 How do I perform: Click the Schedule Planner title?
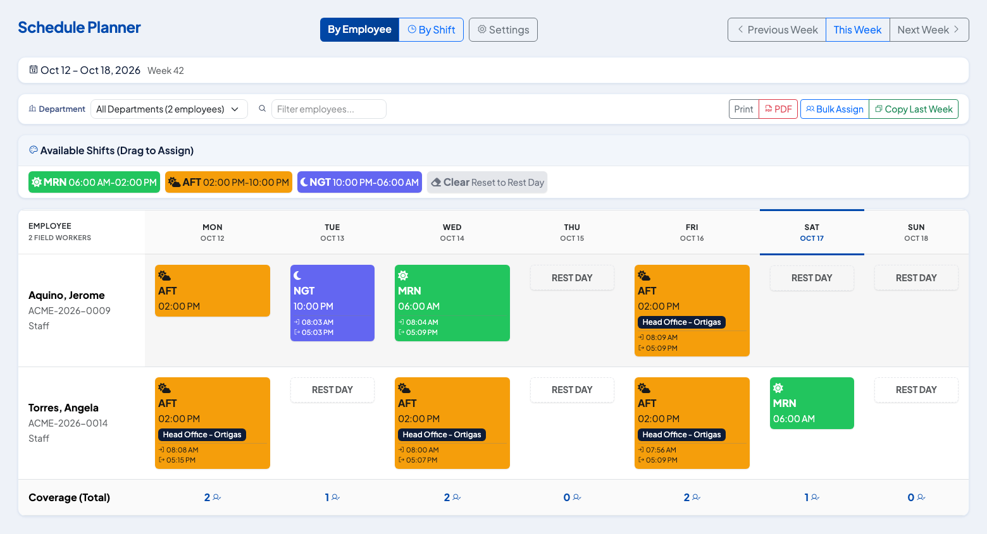tap(79, 27)
